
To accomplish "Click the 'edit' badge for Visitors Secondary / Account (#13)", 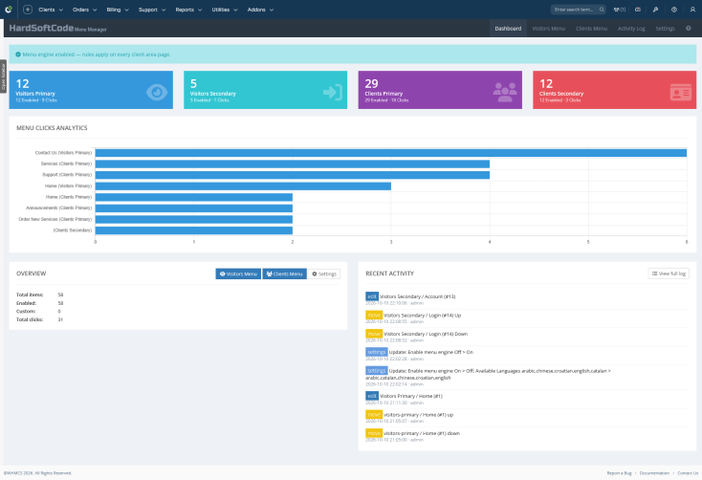I will (x=372, y=296).
